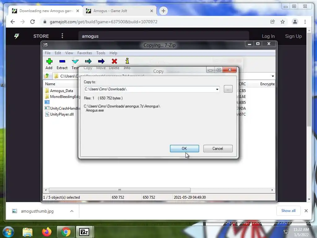Click the Name column header
The height and width of the screenshot is (238, 317).
pos(50,84)
